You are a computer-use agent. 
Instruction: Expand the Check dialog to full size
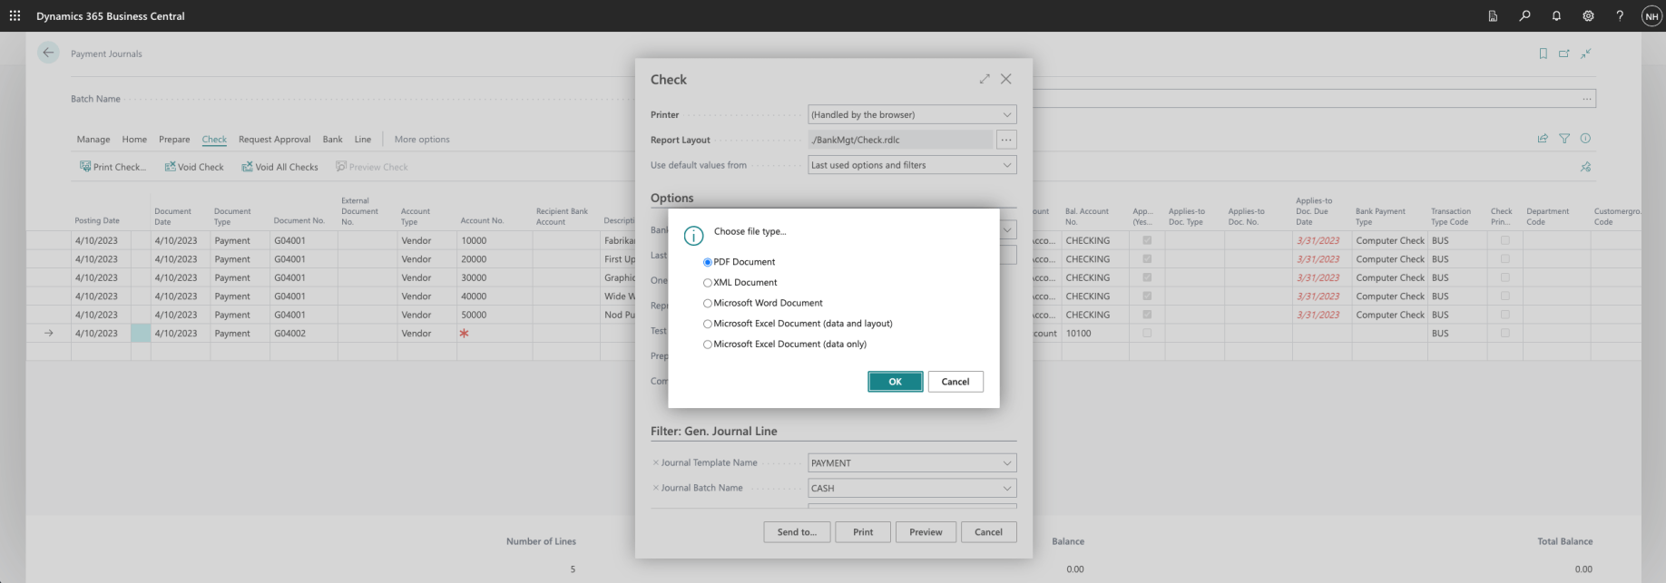coord(985,79)
